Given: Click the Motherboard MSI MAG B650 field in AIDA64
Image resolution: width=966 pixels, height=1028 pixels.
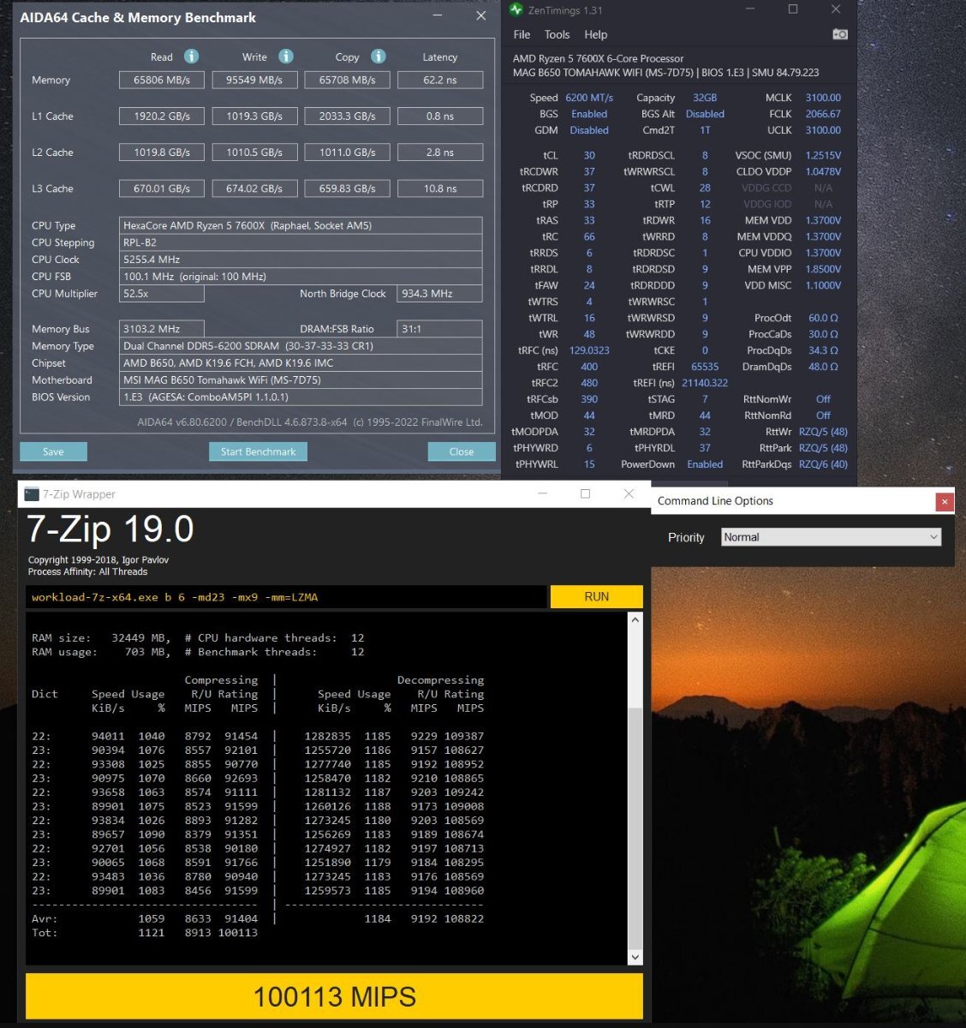Looking at the screenshot, I should pos(301,380).
